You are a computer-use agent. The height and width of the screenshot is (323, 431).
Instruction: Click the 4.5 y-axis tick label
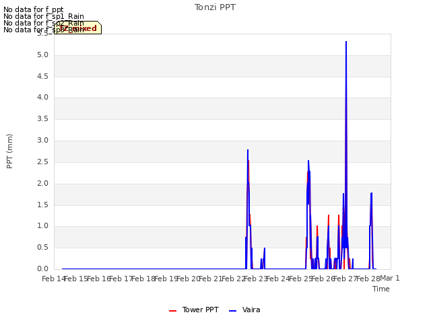pos(42,76)
